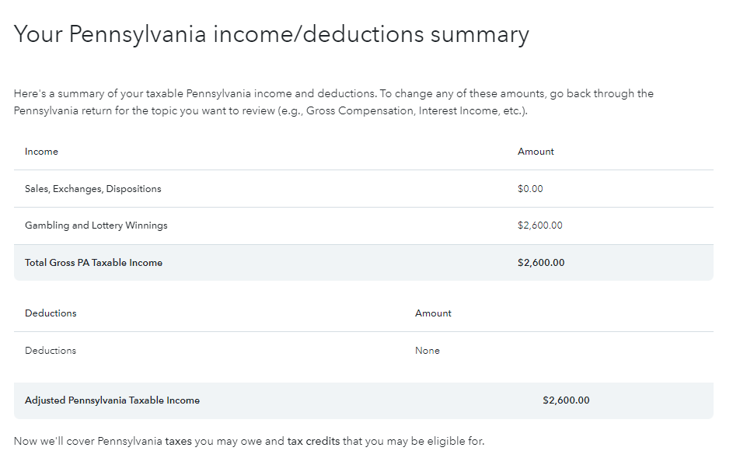Select the Adjusted Pennsylvania Taxable $2,600.00 amount

pyautogui.click(x=566, y=400)
